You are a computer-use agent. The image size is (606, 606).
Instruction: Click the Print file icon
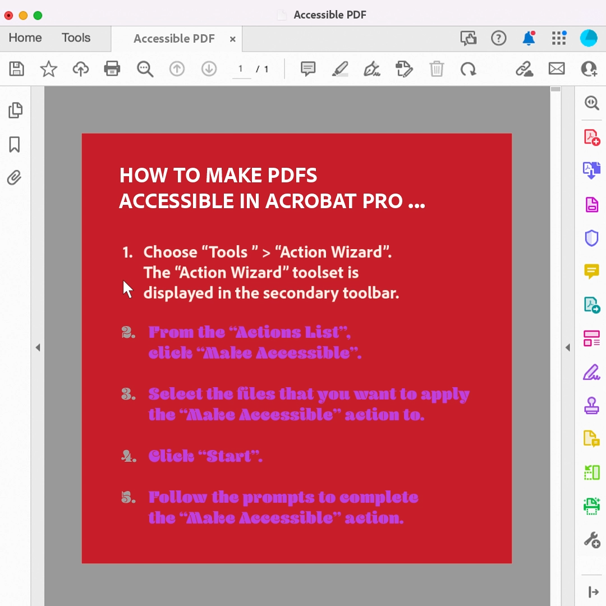tap(112, 69)
